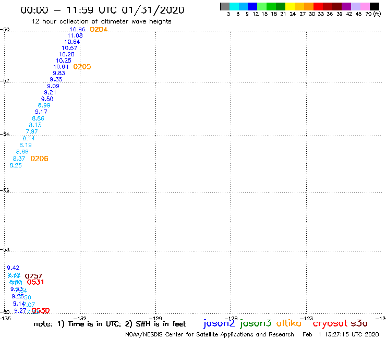Click 'NOAA/NESDIS Center for Satellite Applications and Research'
Image resolution: width=386 pixels, height=339 pixels.
pyautogui.click(x=210, y=334)
